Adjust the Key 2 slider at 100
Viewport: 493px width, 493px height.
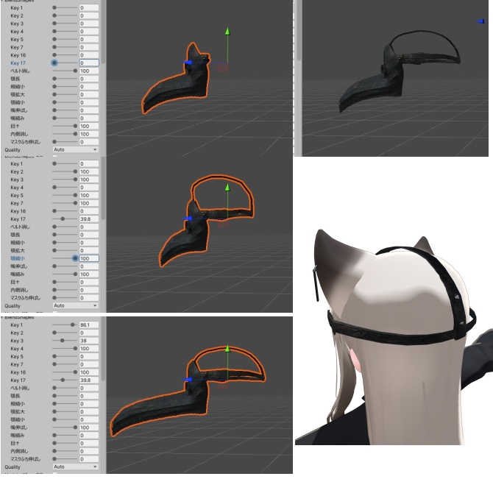coord(65,171)
